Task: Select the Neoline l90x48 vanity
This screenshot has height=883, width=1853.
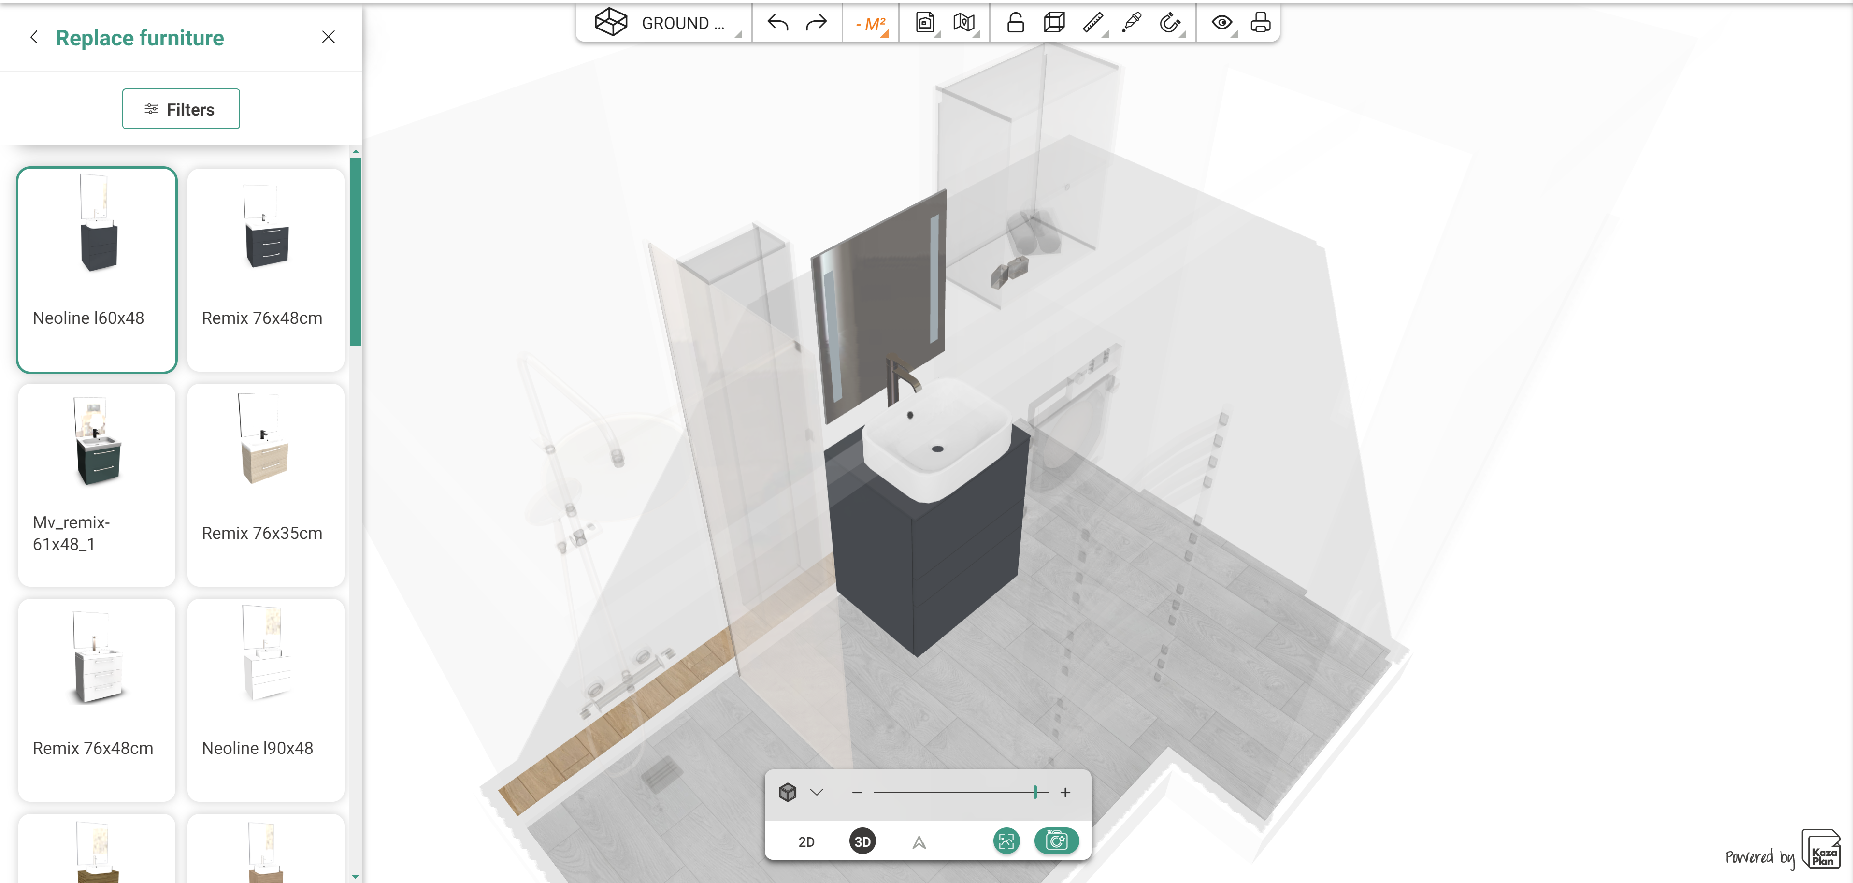Action: point(265,699)
